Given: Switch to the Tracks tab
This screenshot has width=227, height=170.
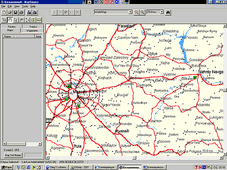Looking at the screenshot, I should pyautogui.click(x=33, y=27).
